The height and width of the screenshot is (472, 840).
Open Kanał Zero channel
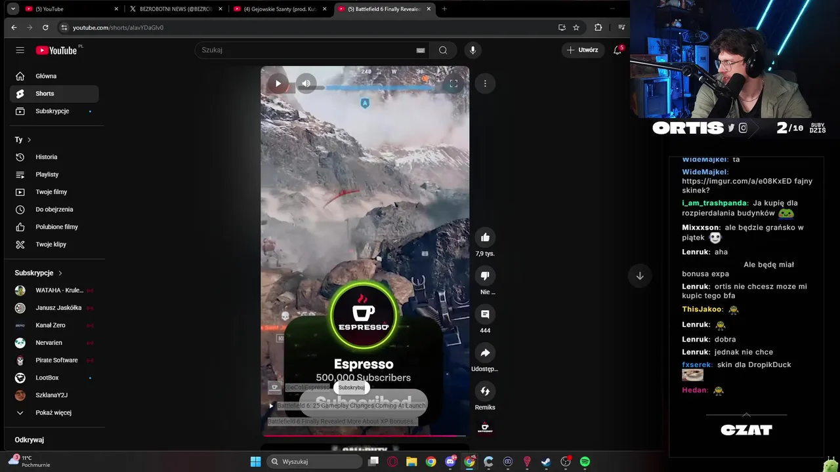(x=54, y=325)
